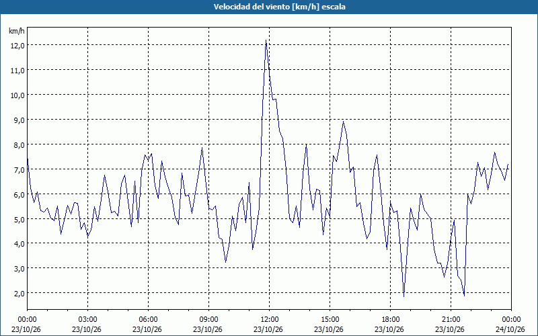Click the 'km/h' axis unit label
The height and width of the screenshot is (336, 538).
(x=17, y=31)
